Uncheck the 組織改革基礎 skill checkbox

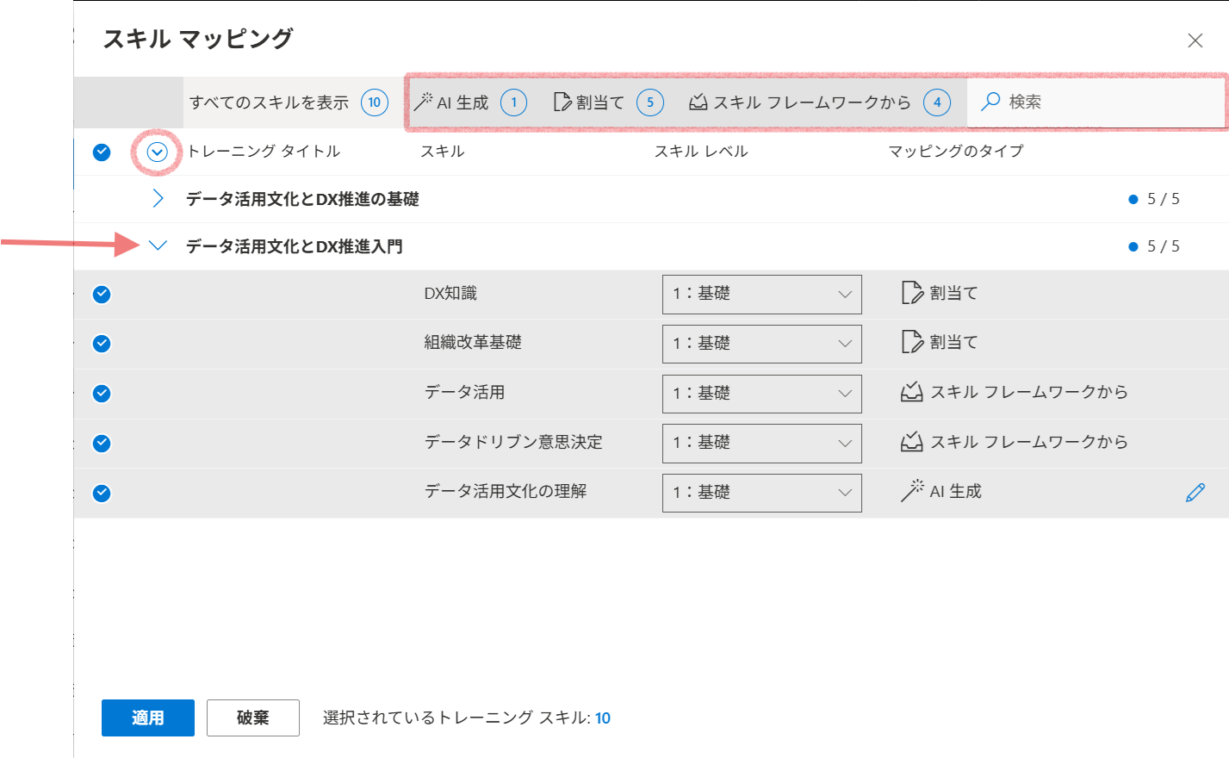[x=102, y=344]
